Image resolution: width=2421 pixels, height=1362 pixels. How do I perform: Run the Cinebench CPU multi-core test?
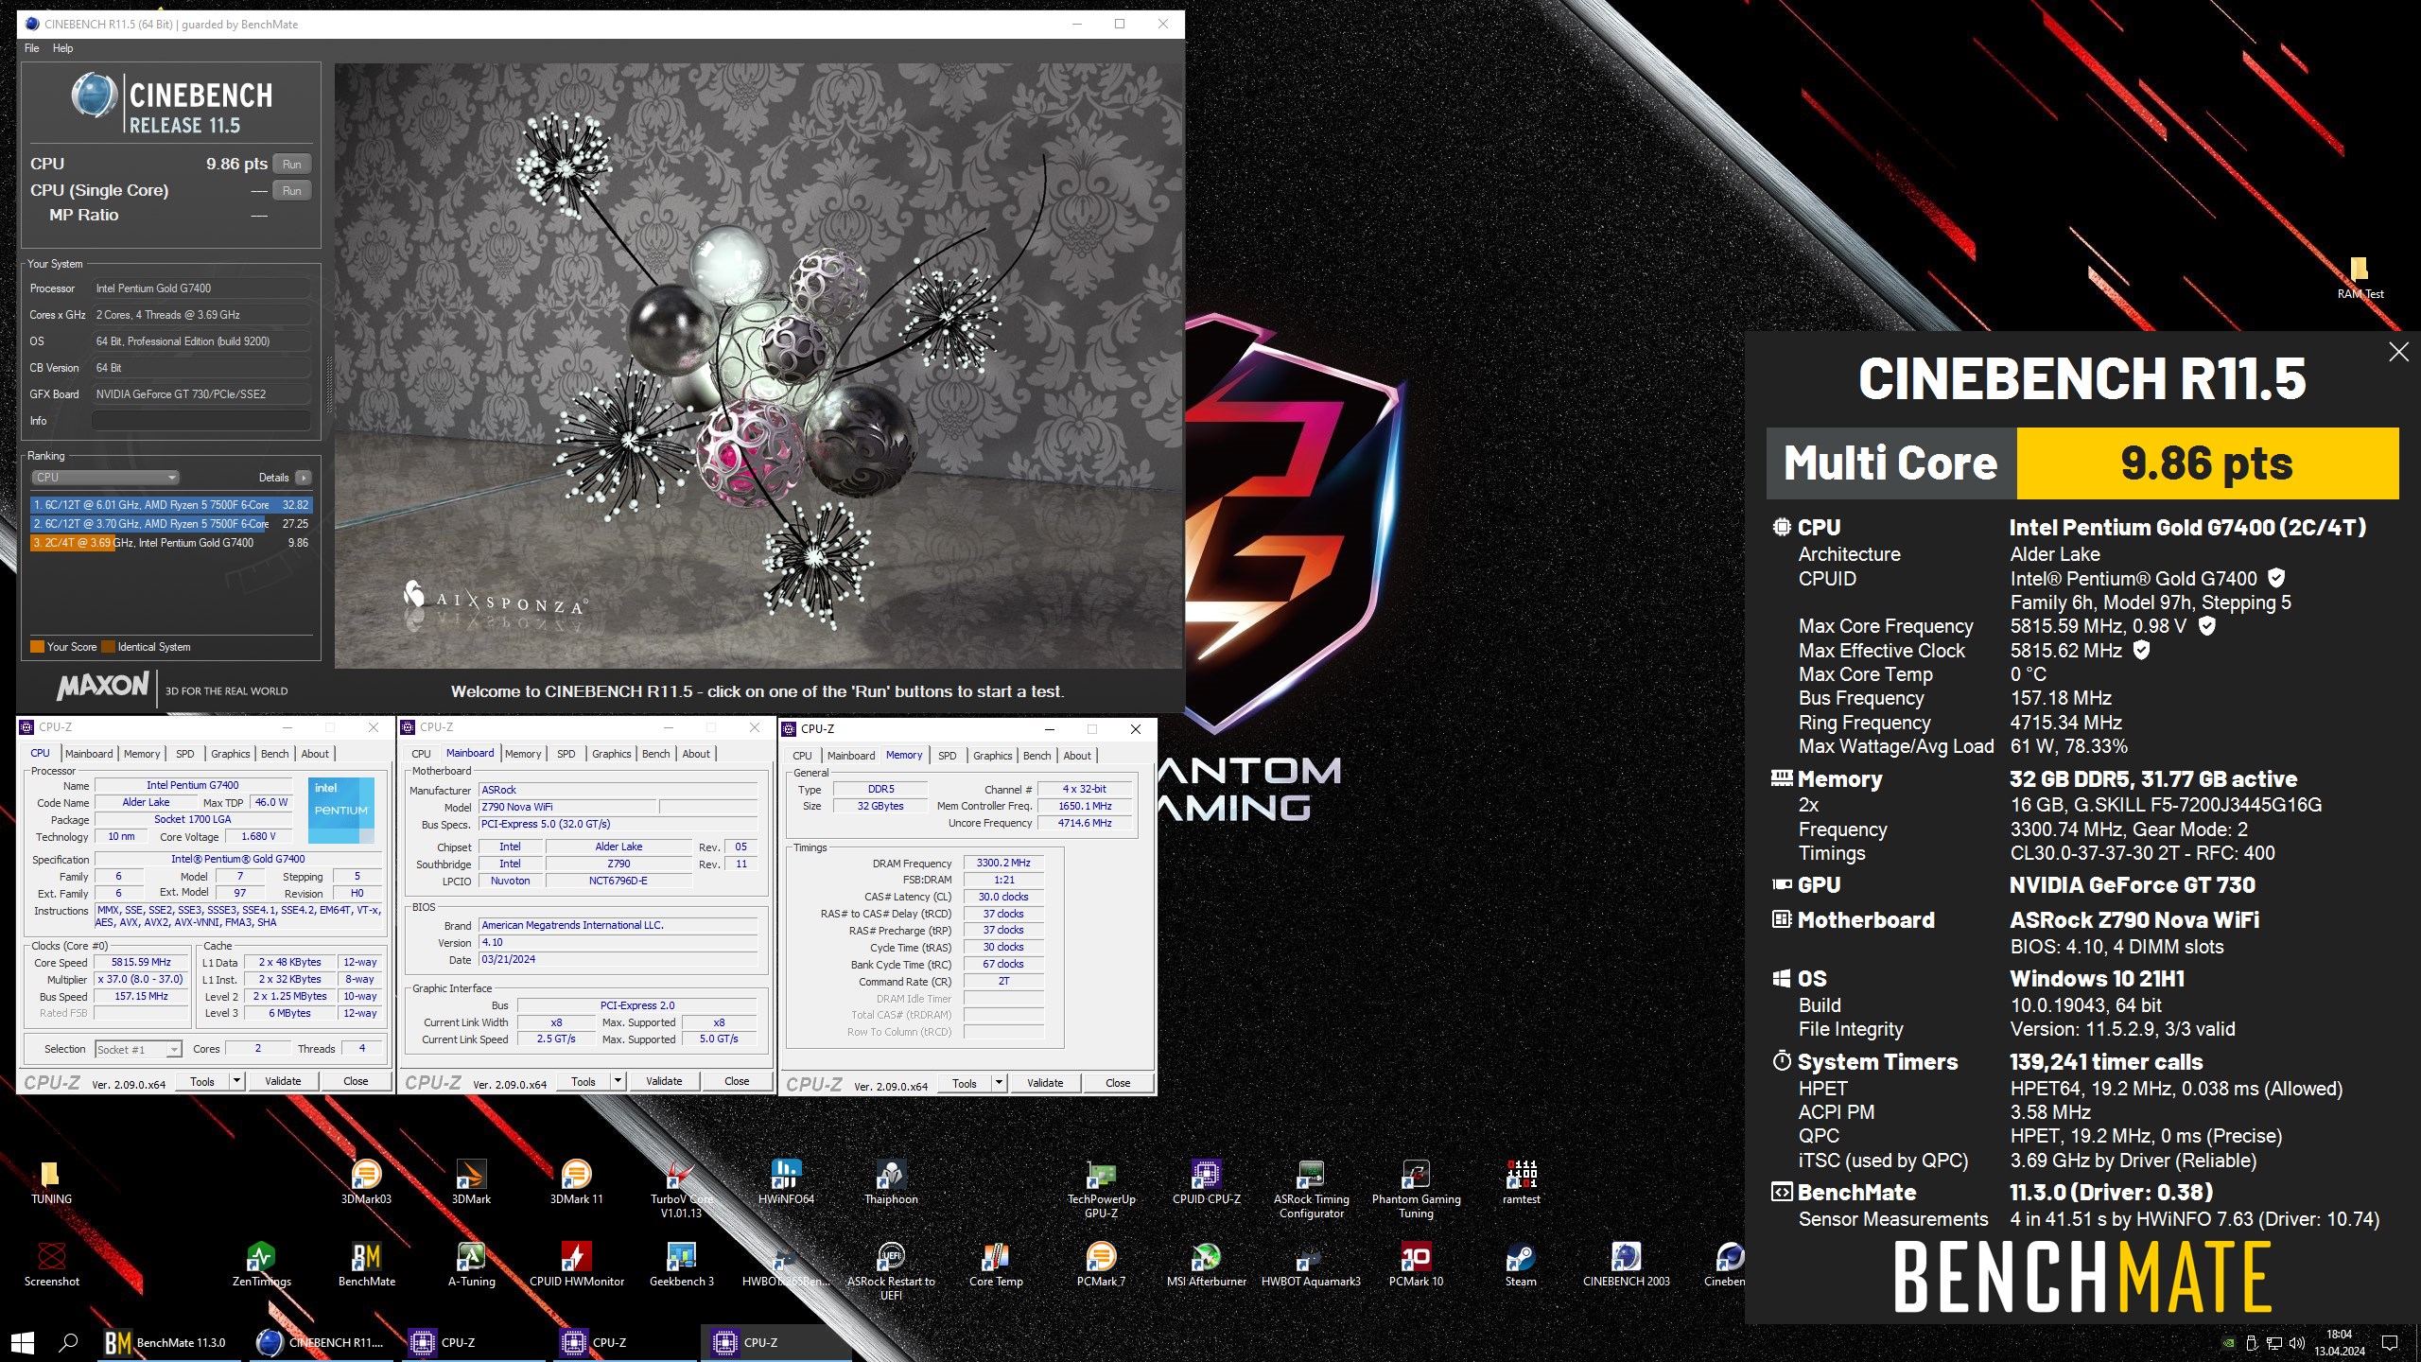click(292, 165)
